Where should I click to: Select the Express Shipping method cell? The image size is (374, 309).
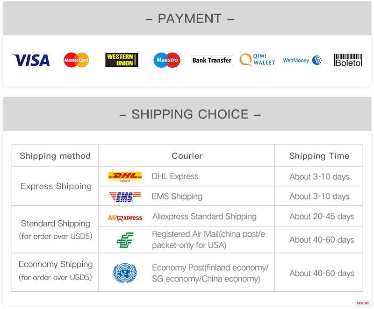point(55,186)
